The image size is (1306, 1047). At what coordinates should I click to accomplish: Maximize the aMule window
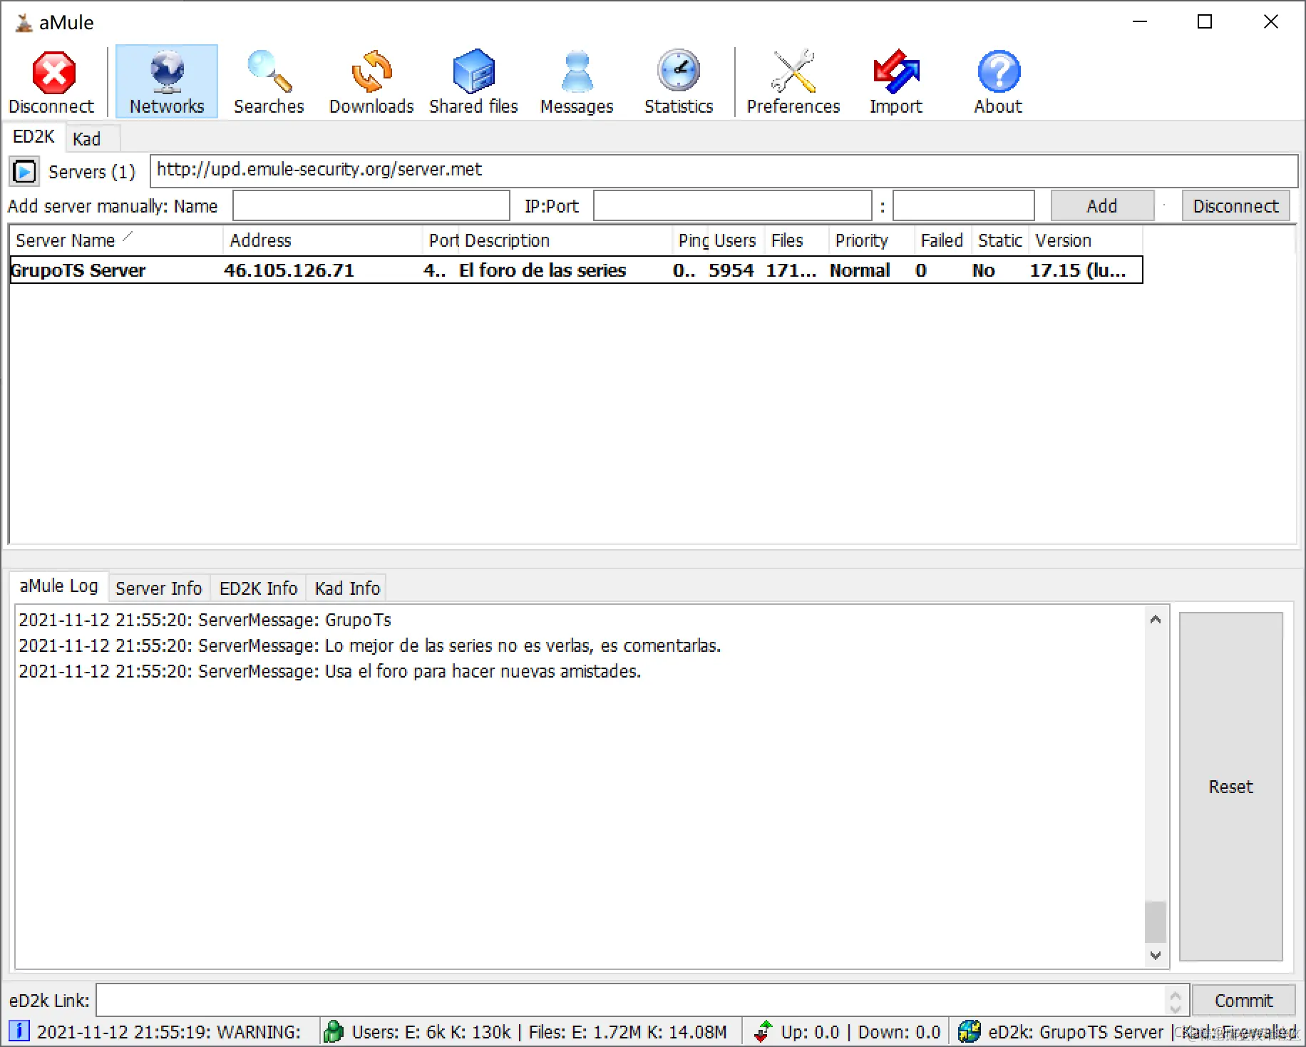coord(1205,22)
